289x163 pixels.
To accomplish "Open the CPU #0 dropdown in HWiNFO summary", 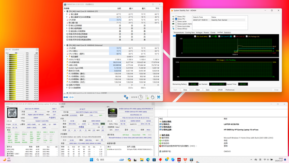I will tap(11, 121).
